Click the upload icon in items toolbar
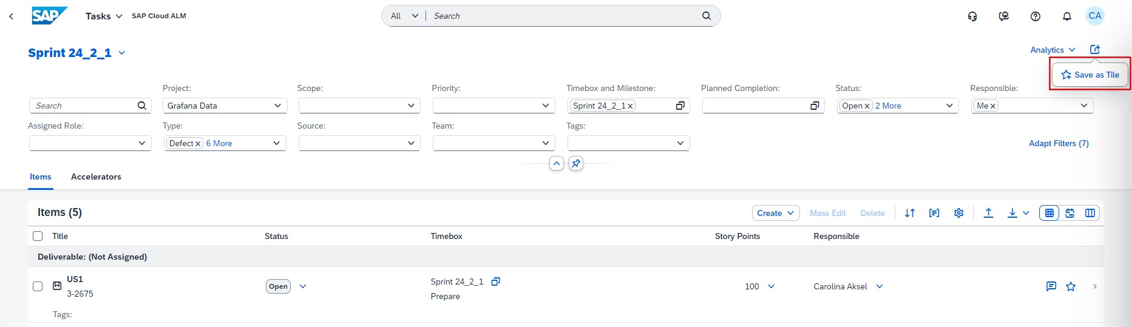This screenshot has height=327, width=1132. click(988, 213)
